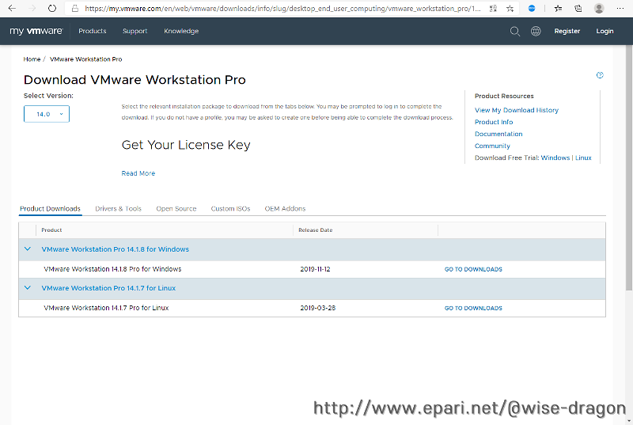Click VMware Workstation Pro 14.1.7 for Linux heading
The height and width of the screenshot is (425, 633).
108,288
